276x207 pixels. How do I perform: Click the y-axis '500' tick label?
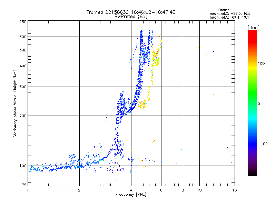click(x=23, y=50)
